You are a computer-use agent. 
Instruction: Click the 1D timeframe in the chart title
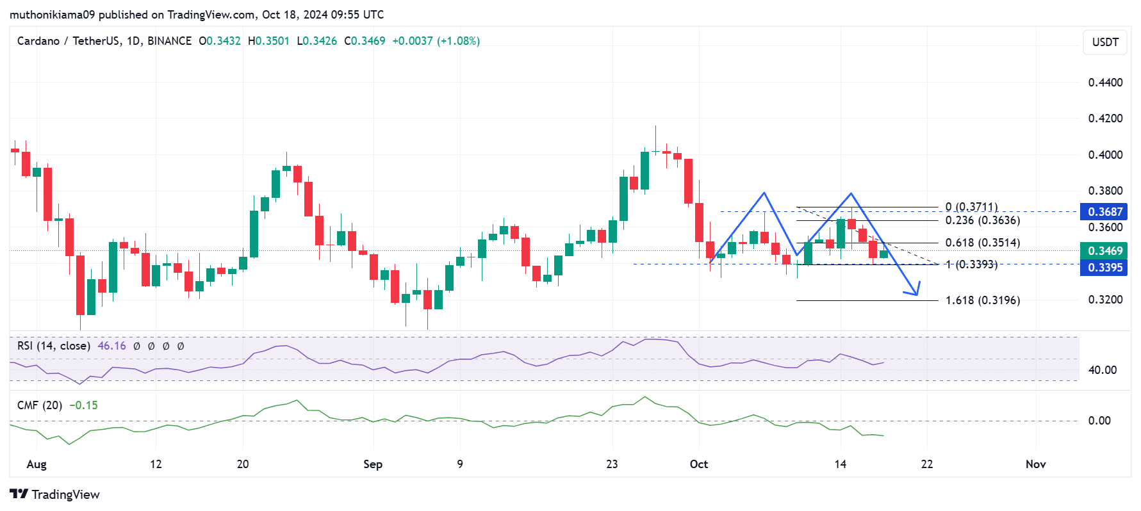click(x=133, y=41)
